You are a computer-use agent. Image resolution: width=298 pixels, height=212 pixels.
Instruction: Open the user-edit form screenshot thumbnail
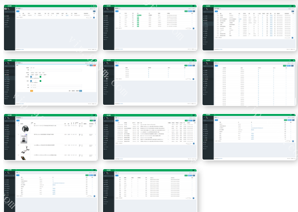pyautogui.click(x=51, y=82)
